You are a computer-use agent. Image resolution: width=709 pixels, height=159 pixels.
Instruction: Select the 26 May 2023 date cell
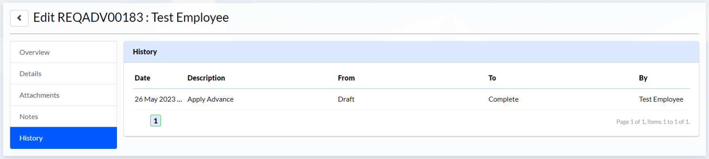[158, 99]
